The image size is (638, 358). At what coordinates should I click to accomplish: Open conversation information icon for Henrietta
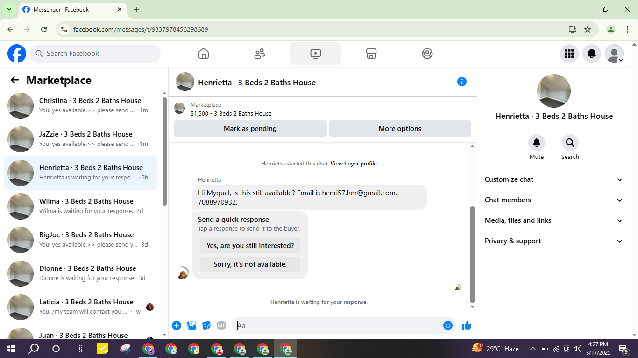tap(462, 82)
